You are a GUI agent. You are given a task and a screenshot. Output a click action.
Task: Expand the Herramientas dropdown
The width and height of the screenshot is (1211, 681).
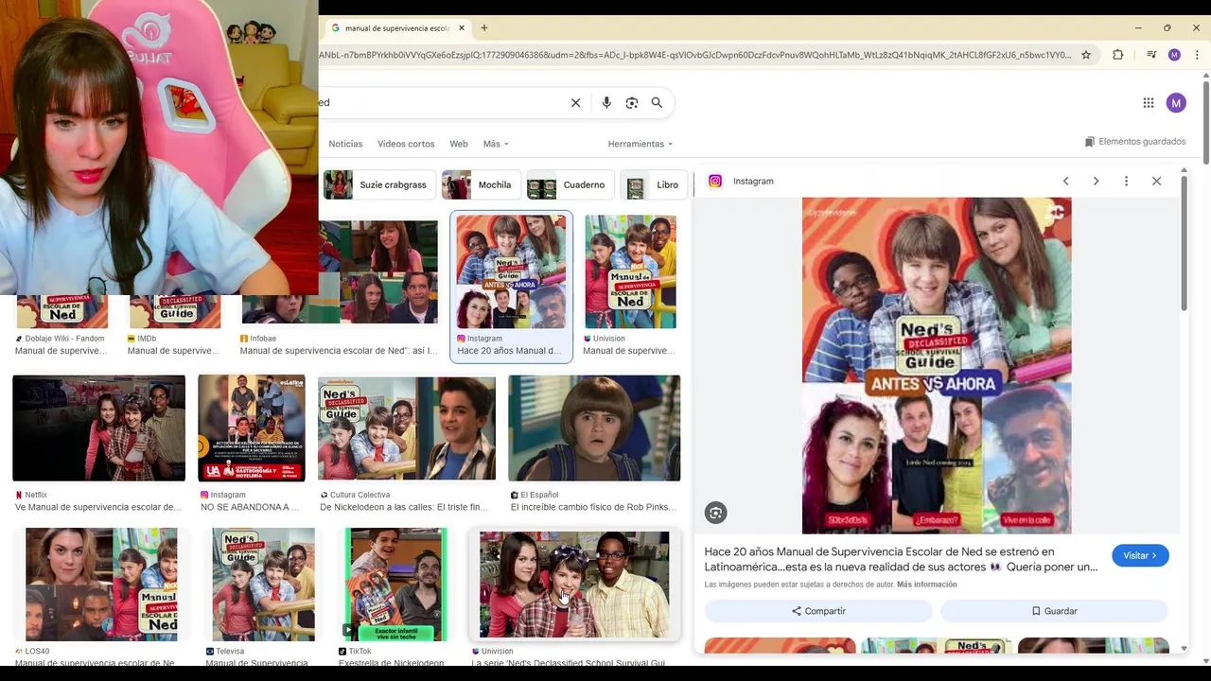641,144
